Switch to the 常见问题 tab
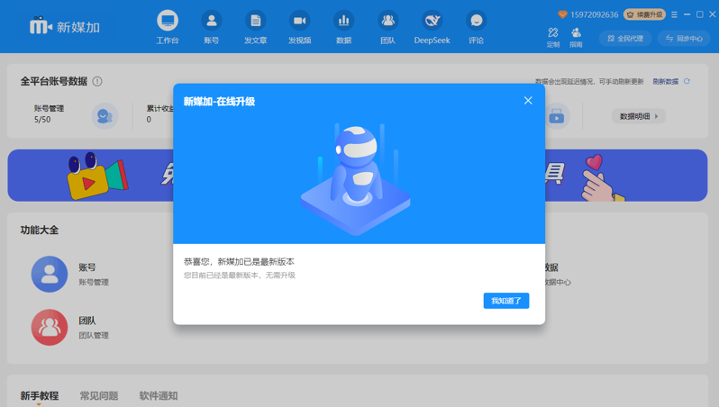This screenshot has width=719, height=407. pyautogui.click(x=99, y=395)
